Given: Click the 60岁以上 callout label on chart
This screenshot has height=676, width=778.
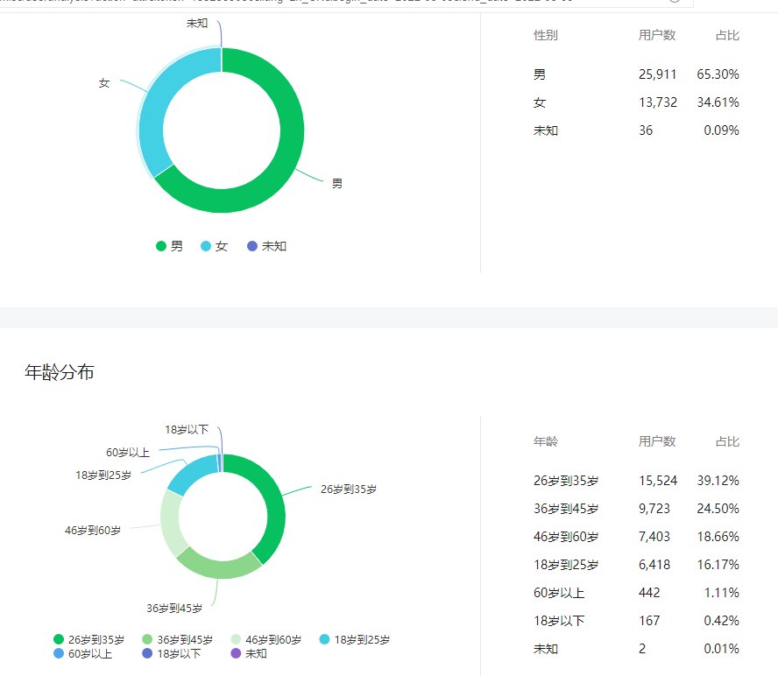Looking at the screenshot, I should [x=128, y=453].
